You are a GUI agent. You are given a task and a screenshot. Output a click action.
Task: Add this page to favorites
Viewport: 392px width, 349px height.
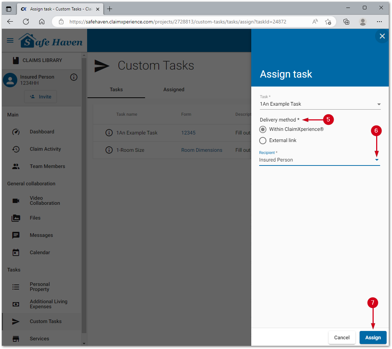[328, 22]
